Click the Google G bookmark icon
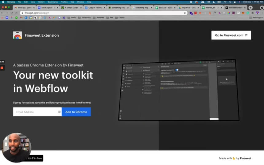 point(40,18)
